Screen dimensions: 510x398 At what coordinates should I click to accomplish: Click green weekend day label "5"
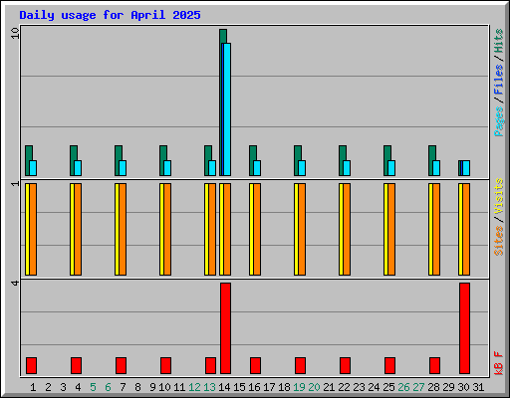(93, 387)
